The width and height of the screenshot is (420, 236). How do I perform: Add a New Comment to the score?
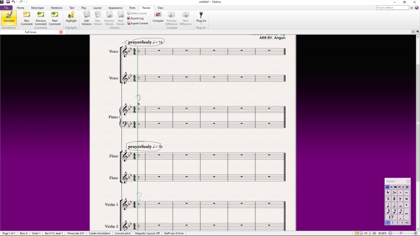27,18
